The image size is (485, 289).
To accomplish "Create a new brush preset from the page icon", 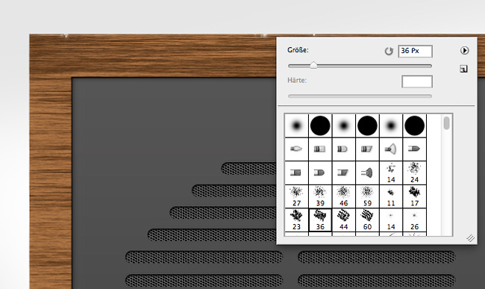I will (463, 69).
